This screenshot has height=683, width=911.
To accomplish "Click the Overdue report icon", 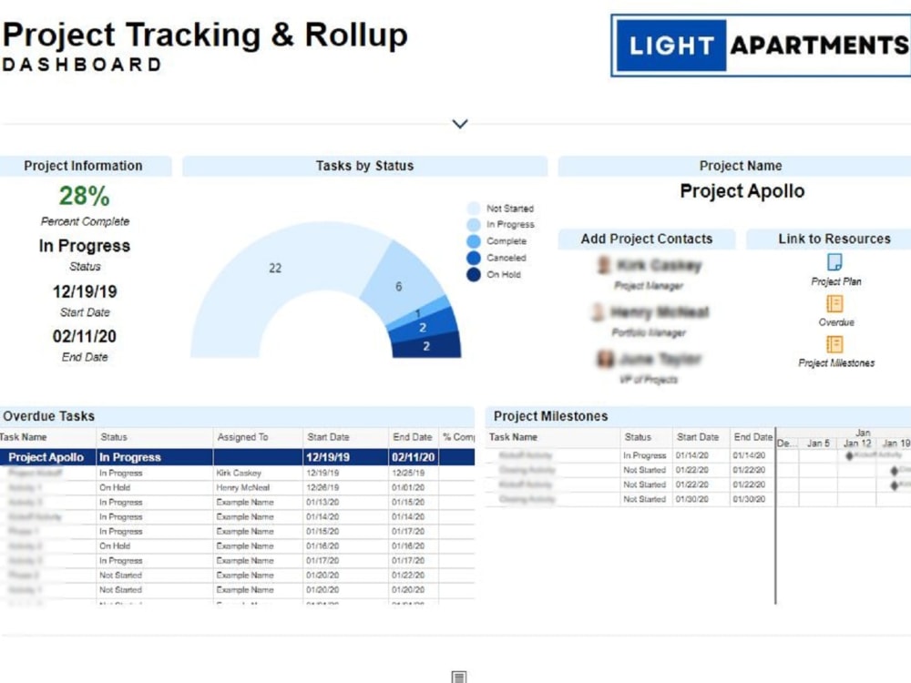I will 834,304.
